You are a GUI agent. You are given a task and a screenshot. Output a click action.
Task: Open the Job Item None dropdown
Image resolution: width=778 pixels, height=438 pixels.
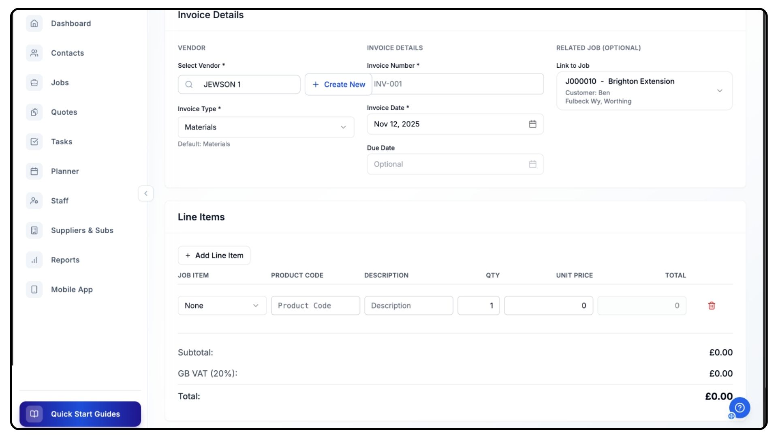pos(222,306)
